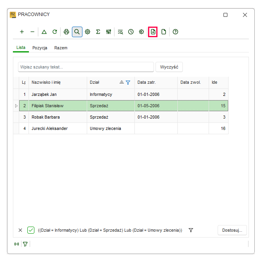The image size is (261, 263).
Task: Open the Dział column filter dropdown
Action: click(128, 82)
